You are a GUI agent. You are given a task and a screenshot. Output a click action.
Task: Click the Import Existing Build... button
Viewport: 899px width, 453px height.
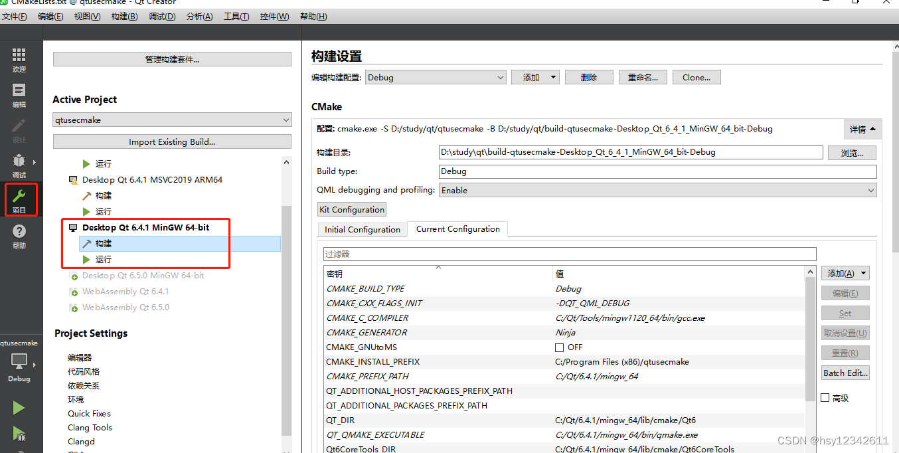171,141
